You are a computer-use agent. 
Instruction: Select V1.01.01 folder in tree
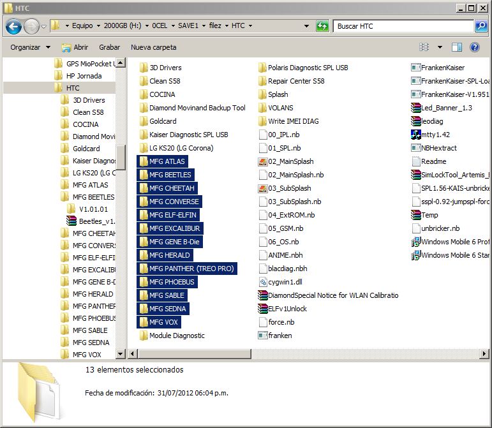tap(87, 209)
